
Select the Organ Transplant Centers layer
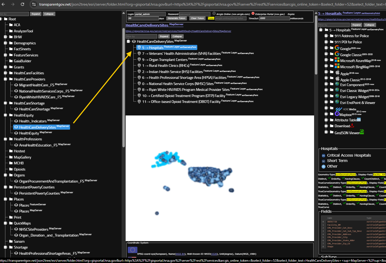coord(168,60)
